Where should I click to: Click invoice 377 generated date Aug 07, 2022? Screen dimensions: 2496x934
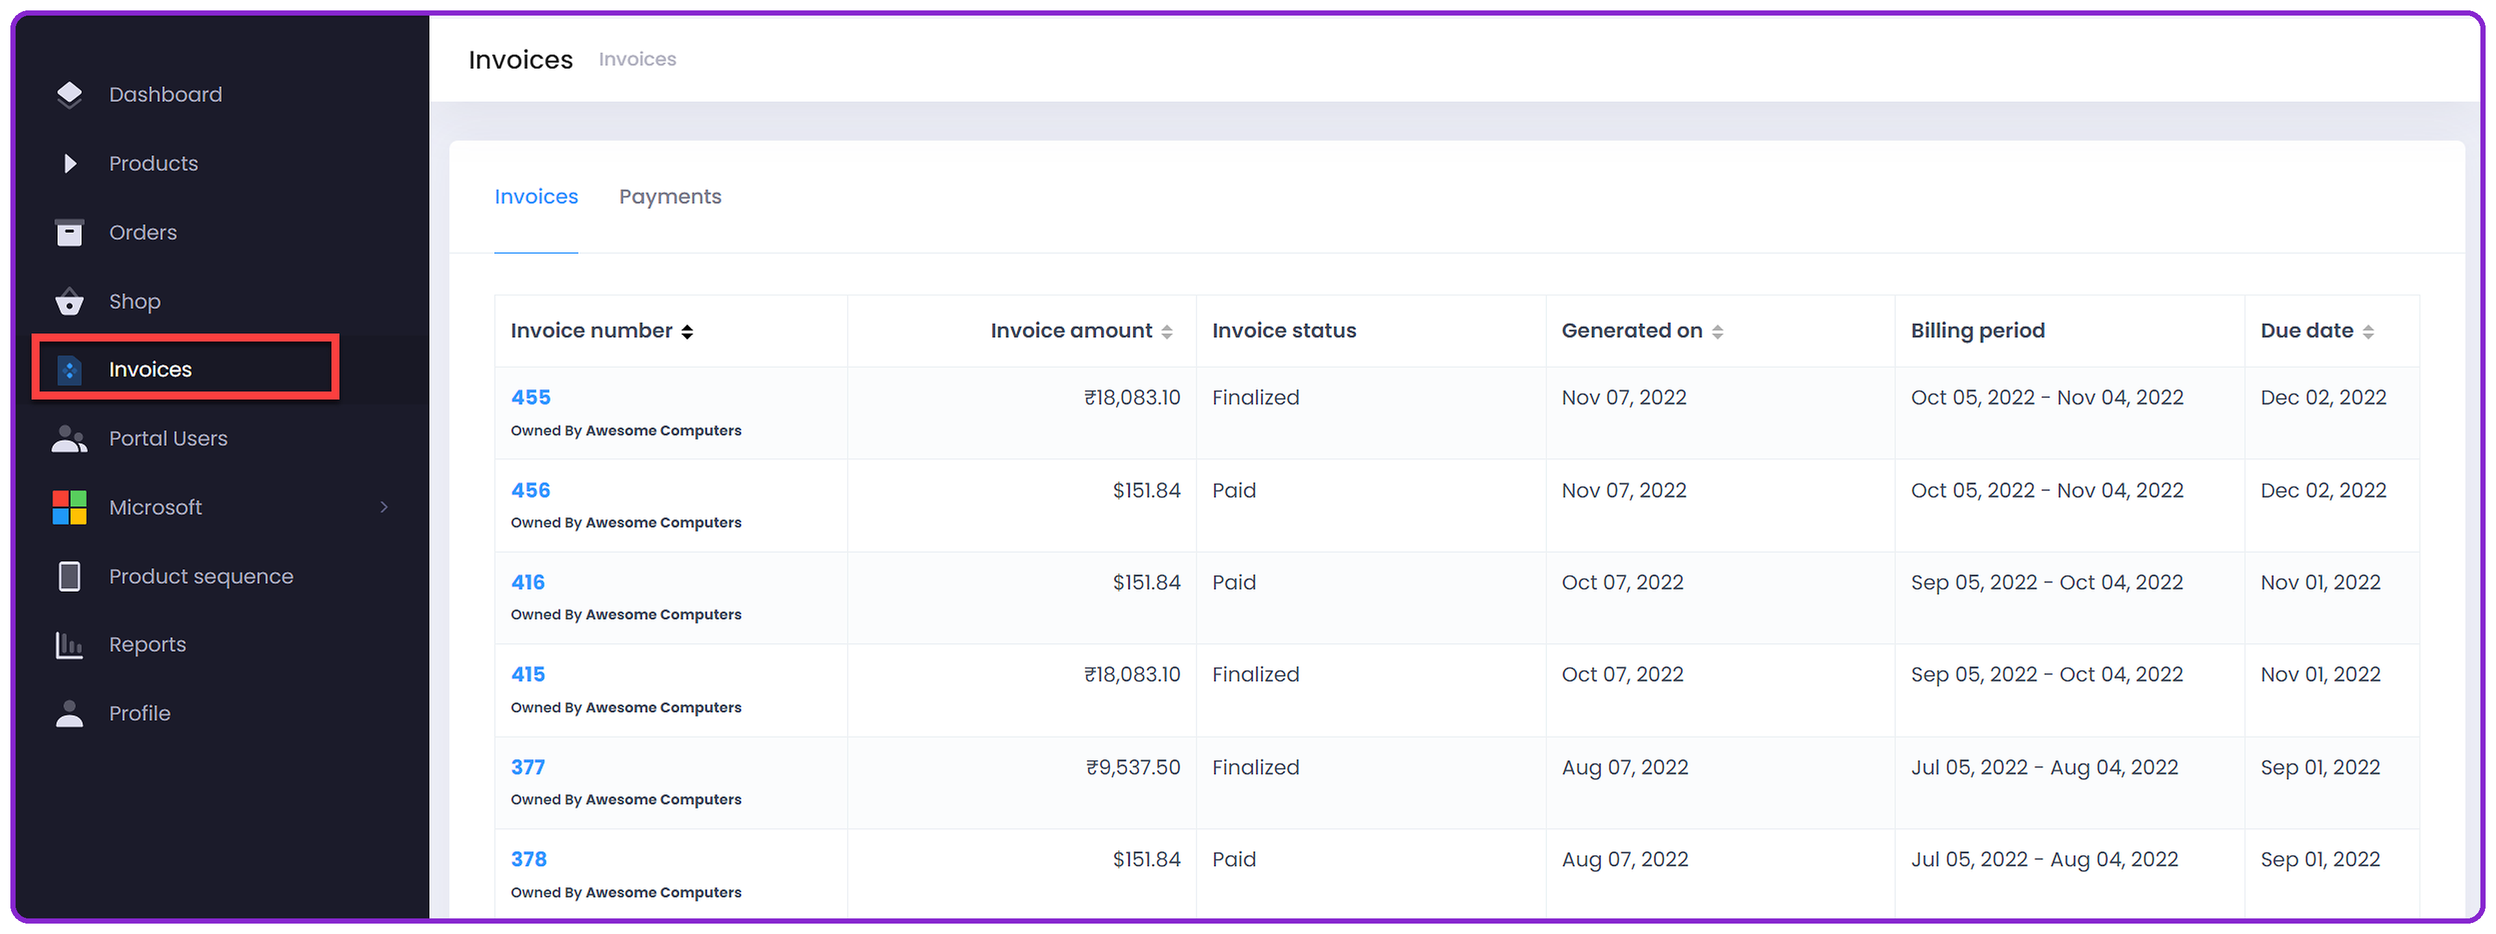1625,768
